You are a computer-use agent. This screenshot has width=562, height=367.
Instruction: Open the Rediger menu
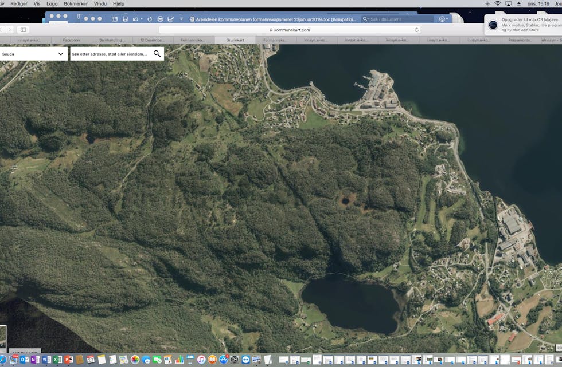19,3
